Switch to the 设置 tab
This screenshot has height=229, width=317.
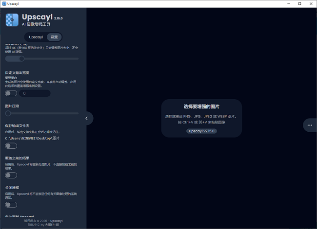click(x=54, y=37)
